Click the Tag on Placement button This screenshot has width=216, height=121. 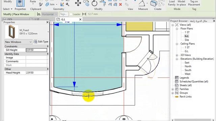pyautogui.click(x=194, y=3)
